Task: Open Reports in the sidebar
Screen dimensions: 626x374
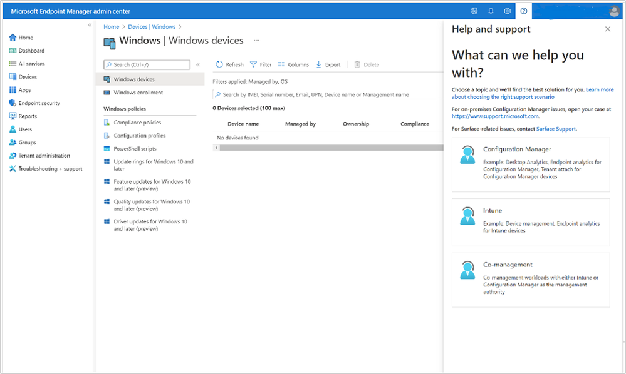Action: (23, 116)
